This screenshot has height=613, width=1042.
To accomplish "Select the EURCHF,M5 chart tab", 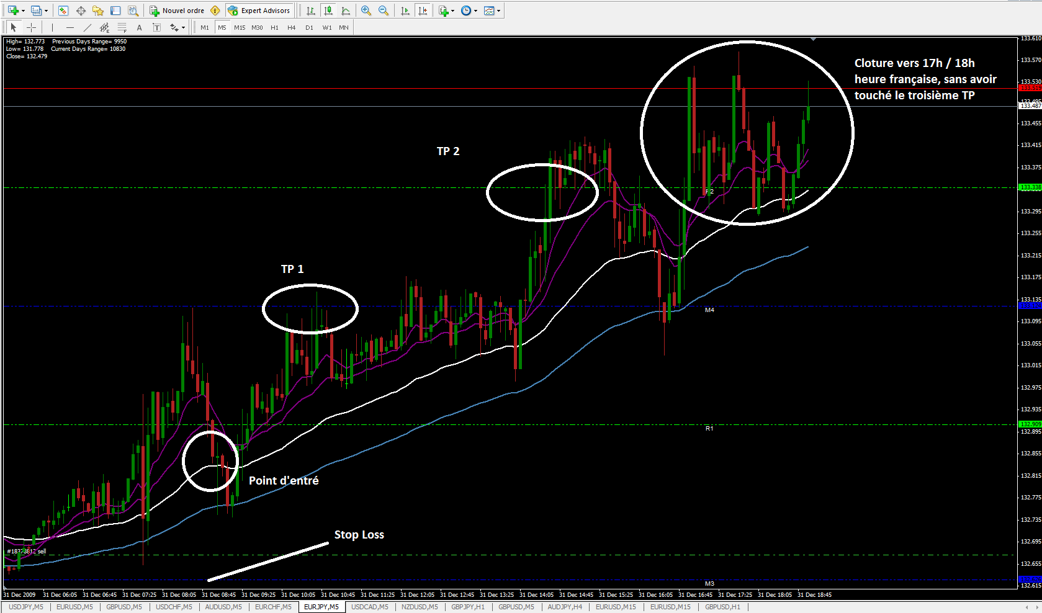I will [273, 607].
